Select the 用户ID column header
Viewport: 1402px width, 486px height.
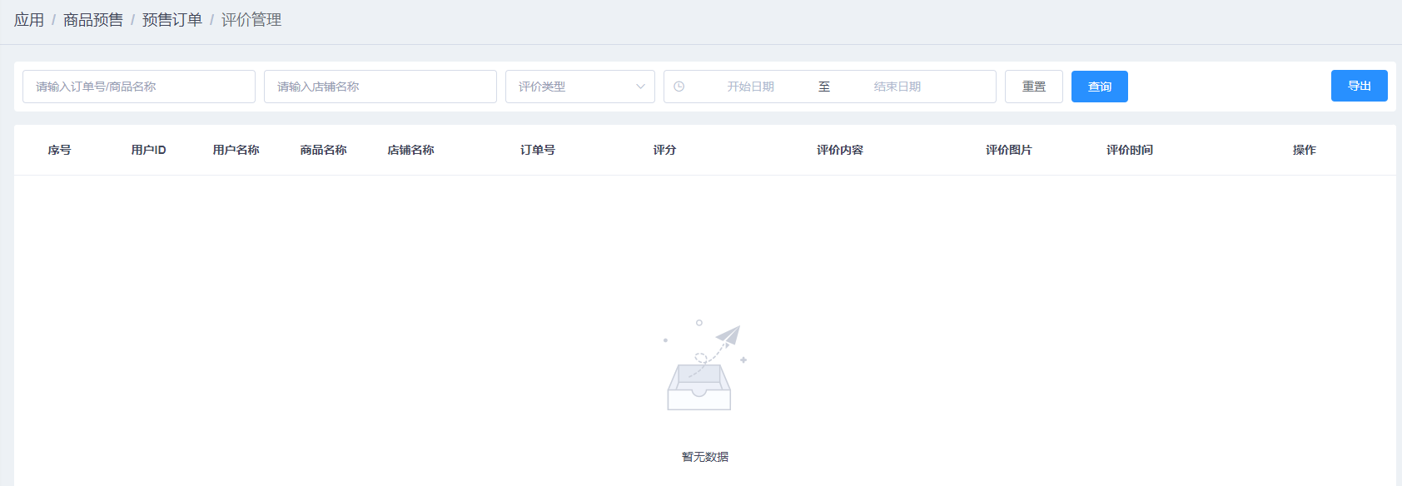(x=148, y=150)
